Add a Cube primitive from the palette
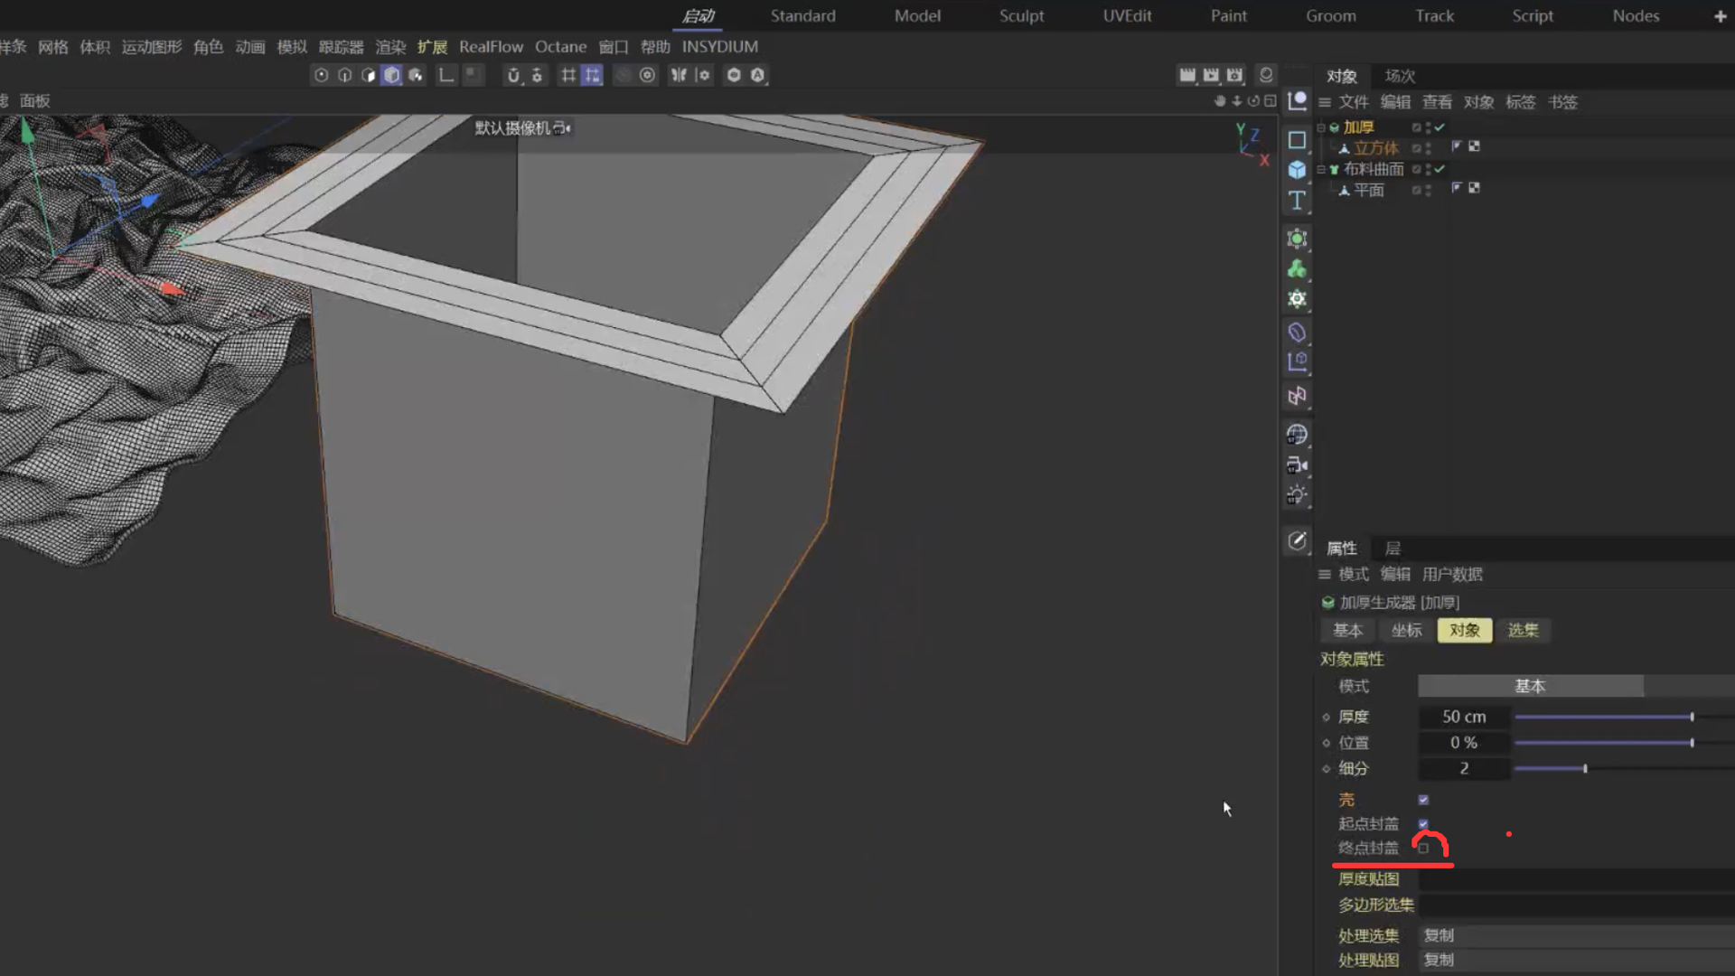This screenshot has width=1735, height=976. (1297, 170)
